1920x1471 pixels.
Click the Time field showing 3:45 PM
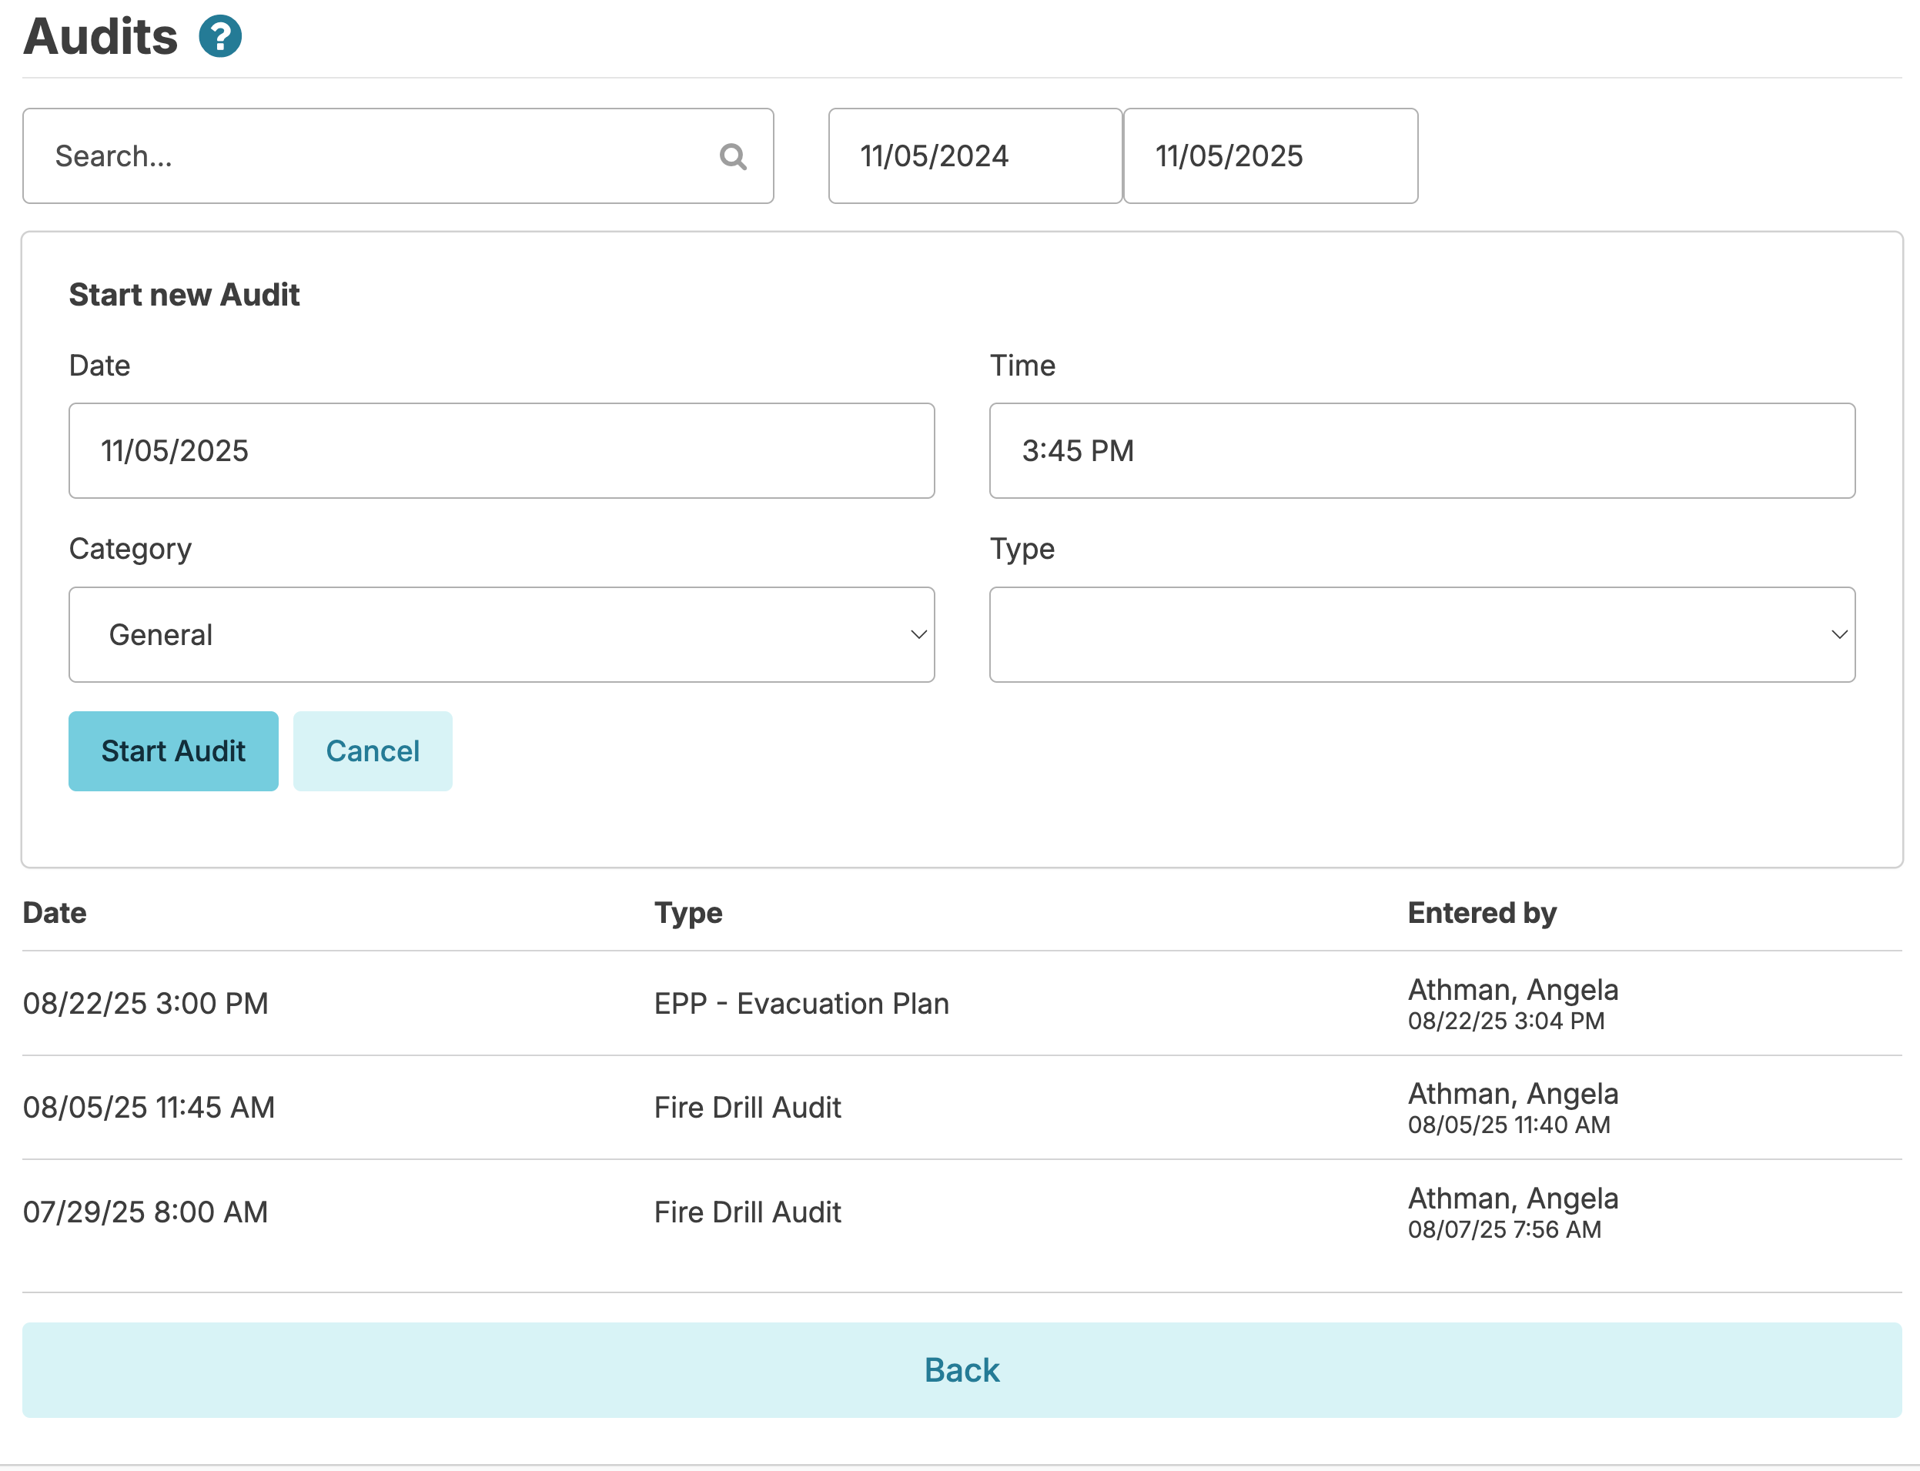tap(1421, 451)
